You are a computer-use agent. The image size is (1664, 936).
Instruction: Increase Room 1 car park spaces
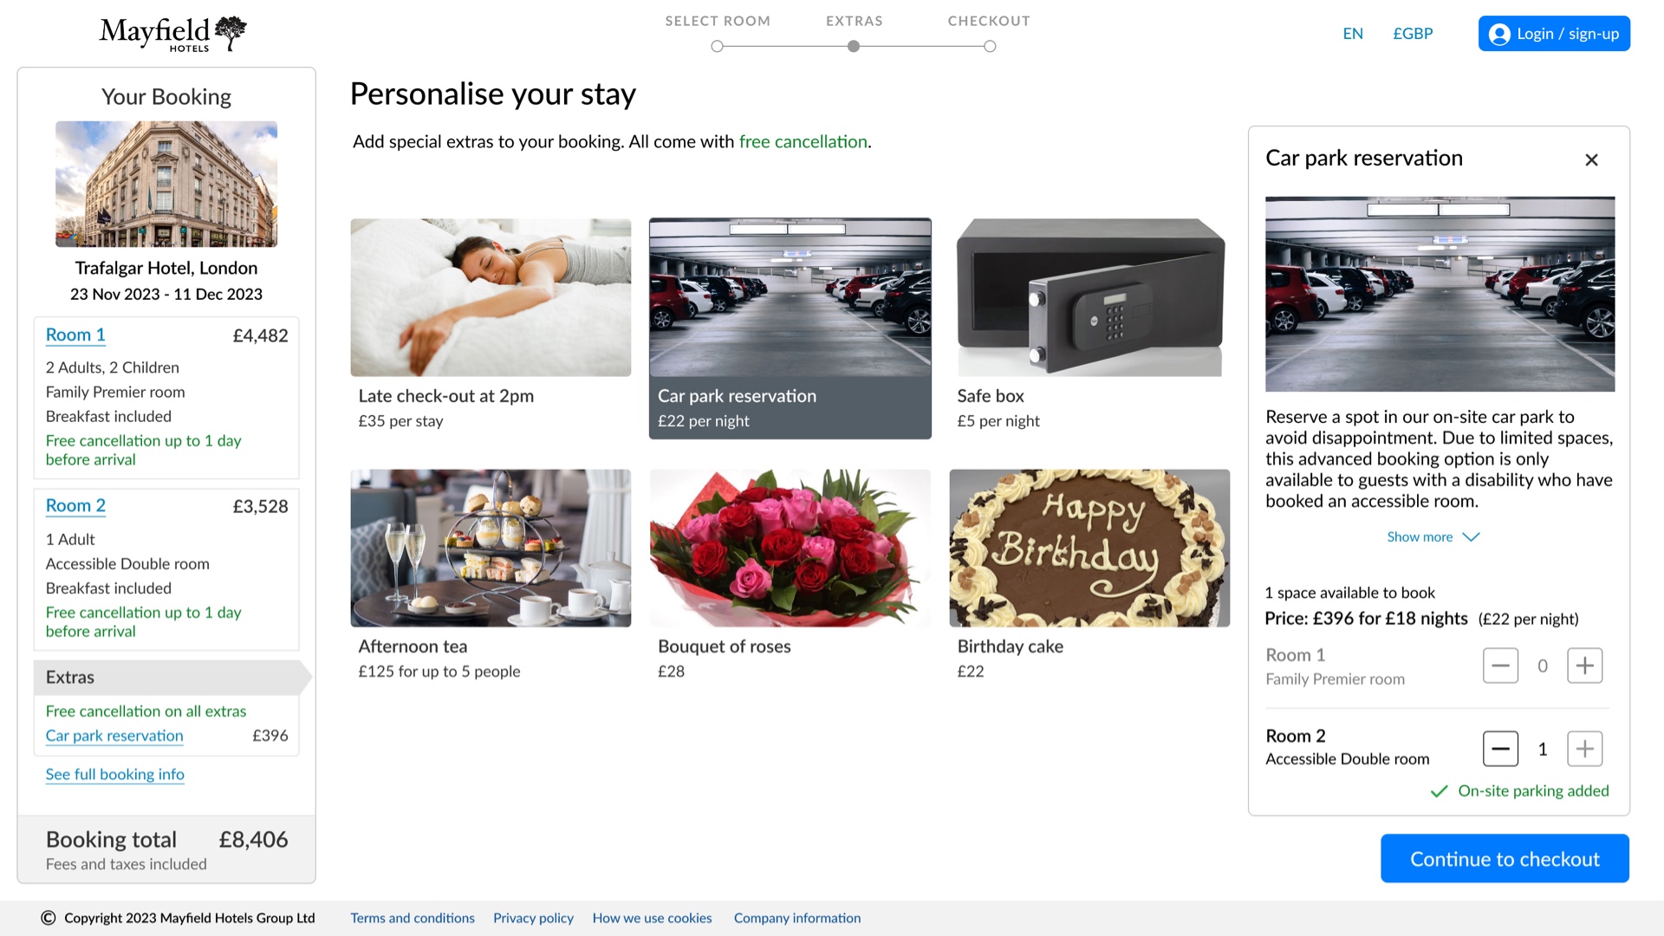1584,666
